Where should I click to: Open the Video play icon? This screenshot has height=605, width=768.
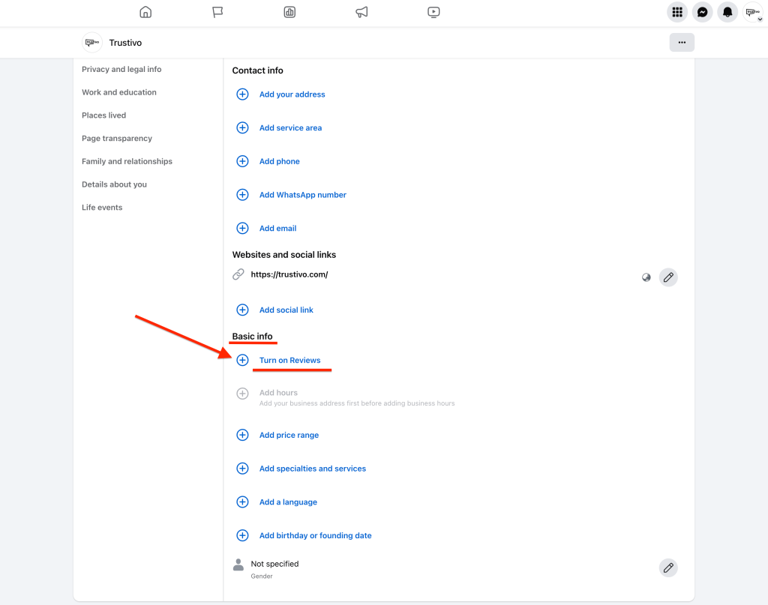[x=433, y=12]
